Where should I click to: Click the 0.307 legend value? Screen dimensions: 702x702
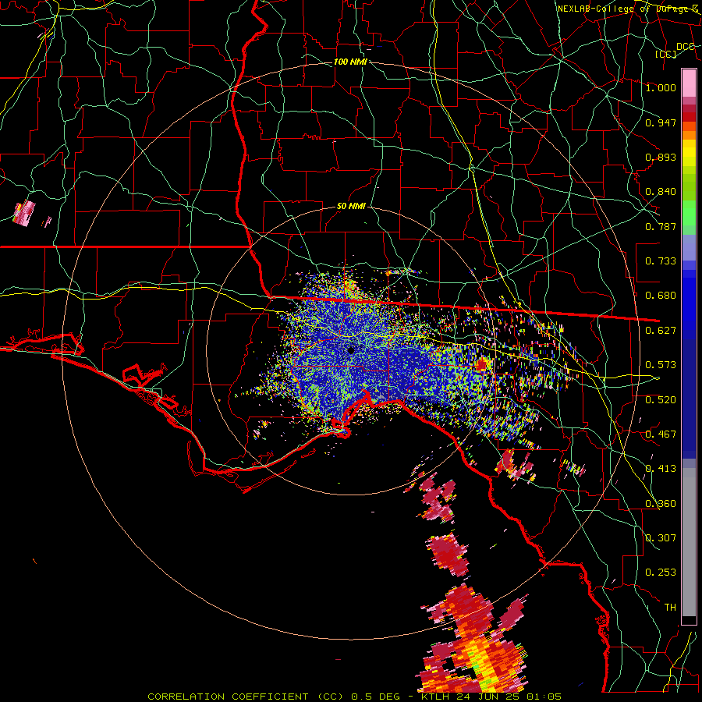click(x=661, y=538)
